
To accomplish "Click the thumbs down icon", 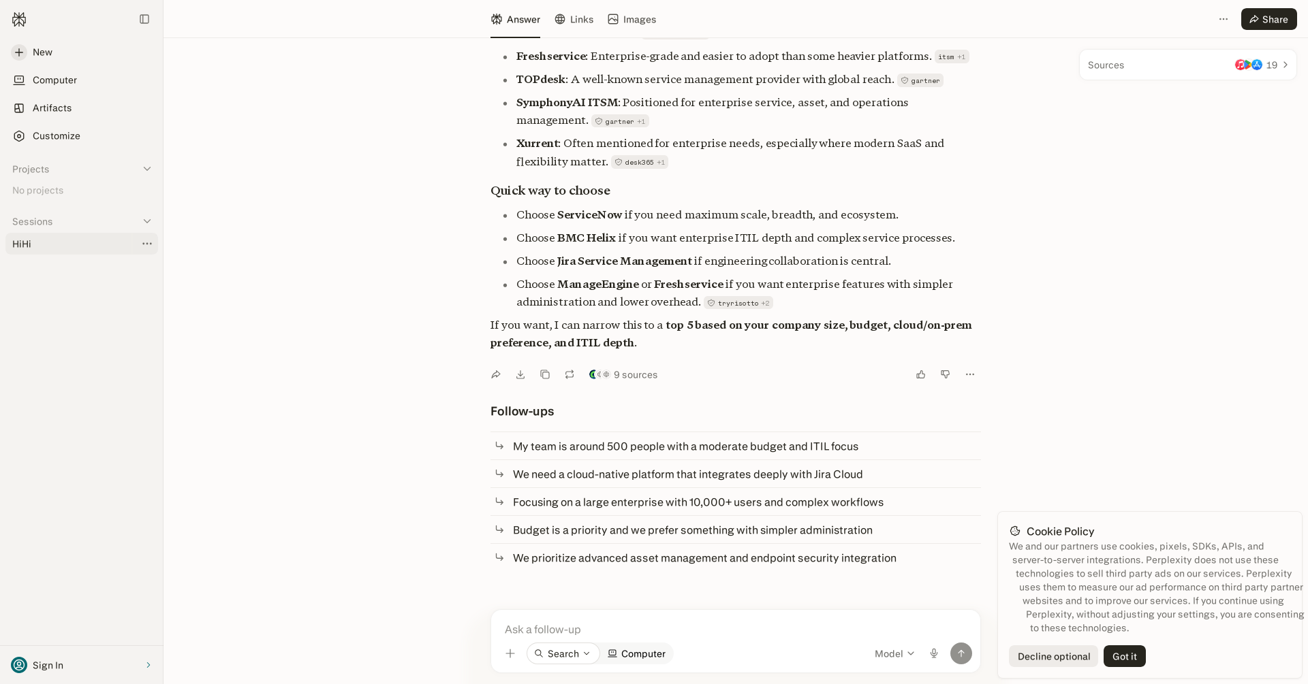I will 946,374.
